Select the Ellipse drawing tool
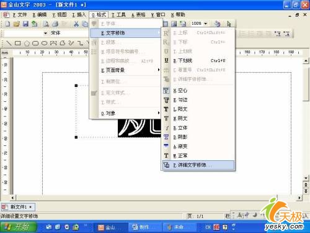Screen dimensions: 310x233 pos(44,43)
